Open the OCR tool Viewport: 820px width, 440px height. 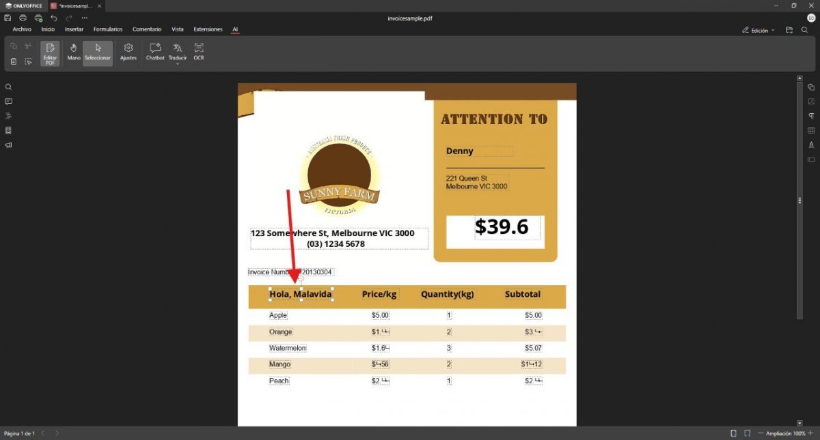(x=199, y=51)
